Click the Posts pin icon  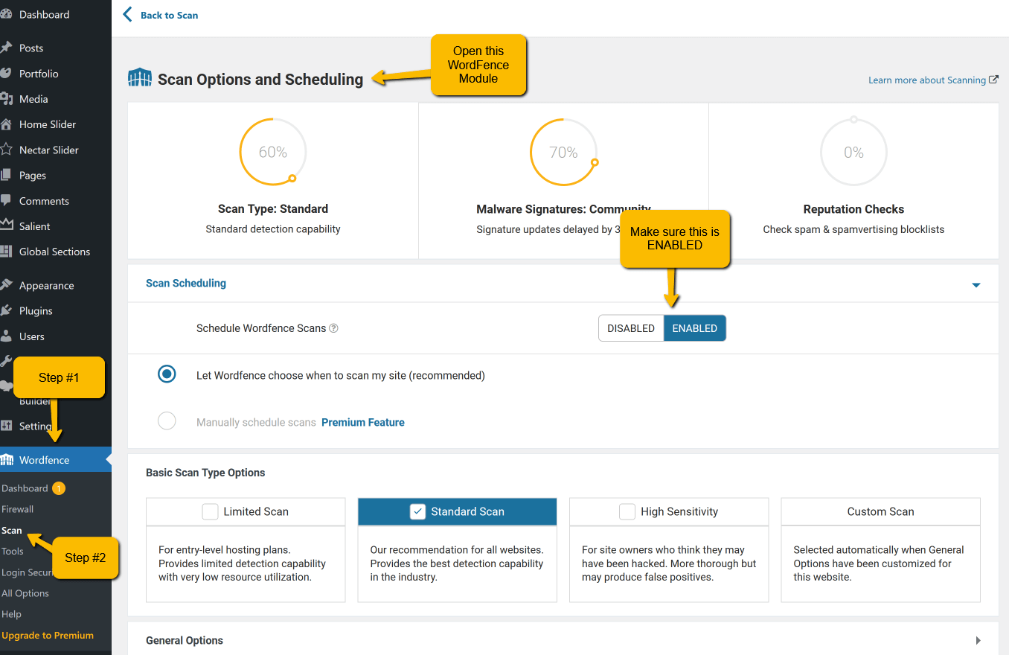pyautogui.click(x=6, y=48)
